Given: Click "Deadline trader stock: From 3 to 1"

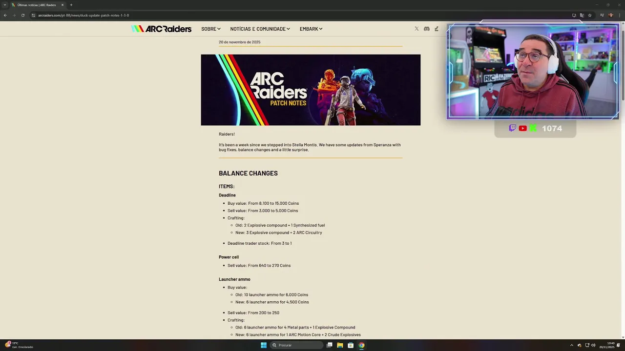Looking at the screenshot, I should pos(259,243).
